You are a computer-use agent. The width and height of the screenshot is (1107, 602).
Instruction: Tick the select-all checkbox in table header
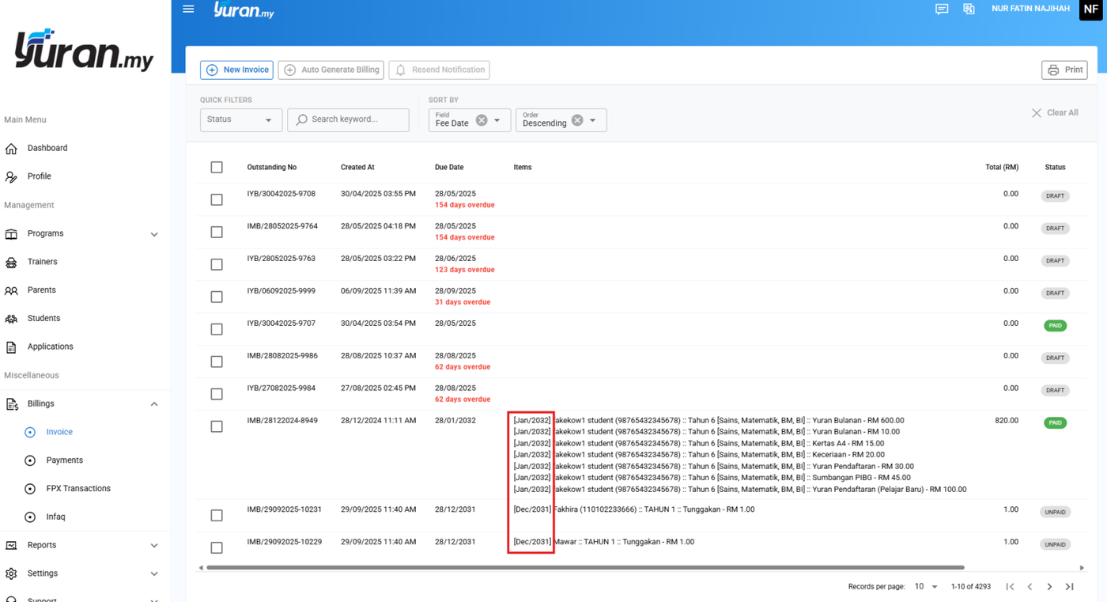(x=217, y=168)
